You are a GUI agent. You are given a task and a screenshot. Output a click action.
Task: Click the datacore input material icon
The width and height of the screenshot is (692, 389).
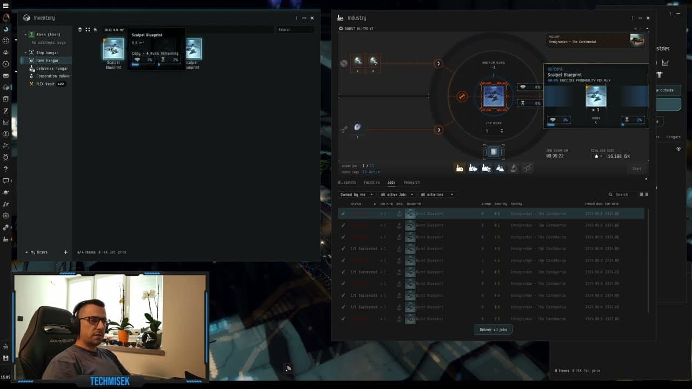pos(357,128)
